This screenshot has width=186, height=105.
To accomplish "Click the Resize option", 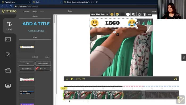I will (x=26, y=11).
